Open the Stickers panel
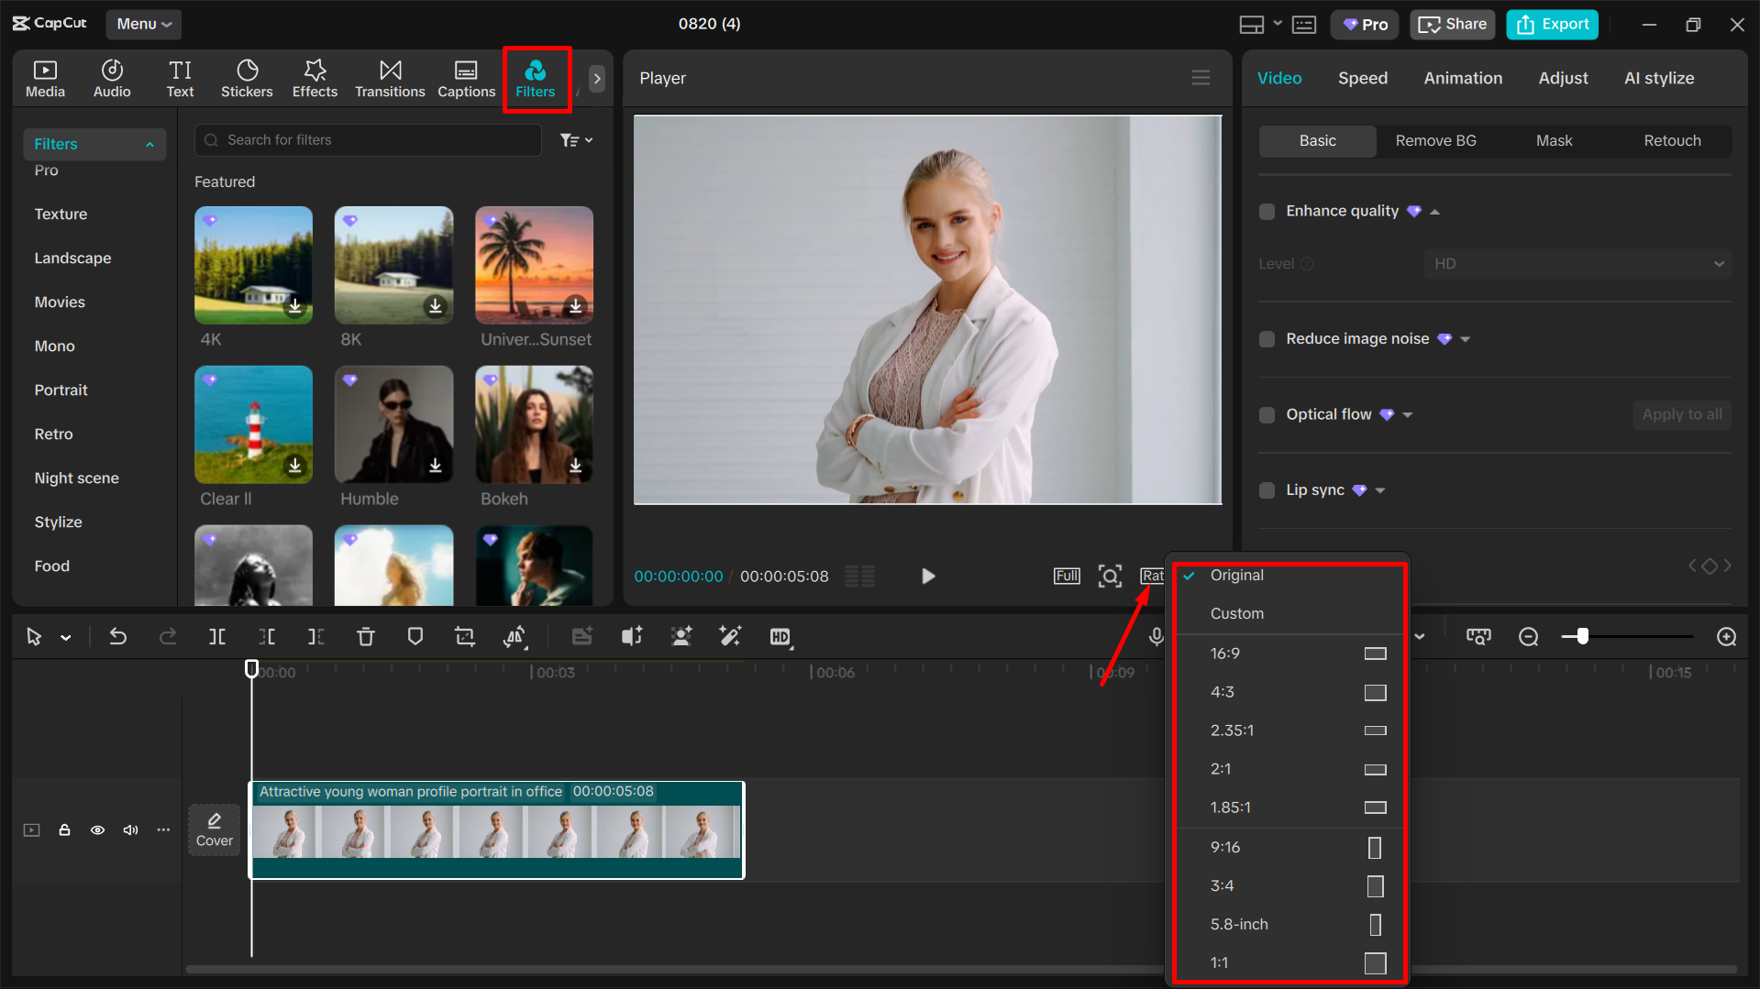Viewport: 1760px width, 989px height. coord(247,78)
